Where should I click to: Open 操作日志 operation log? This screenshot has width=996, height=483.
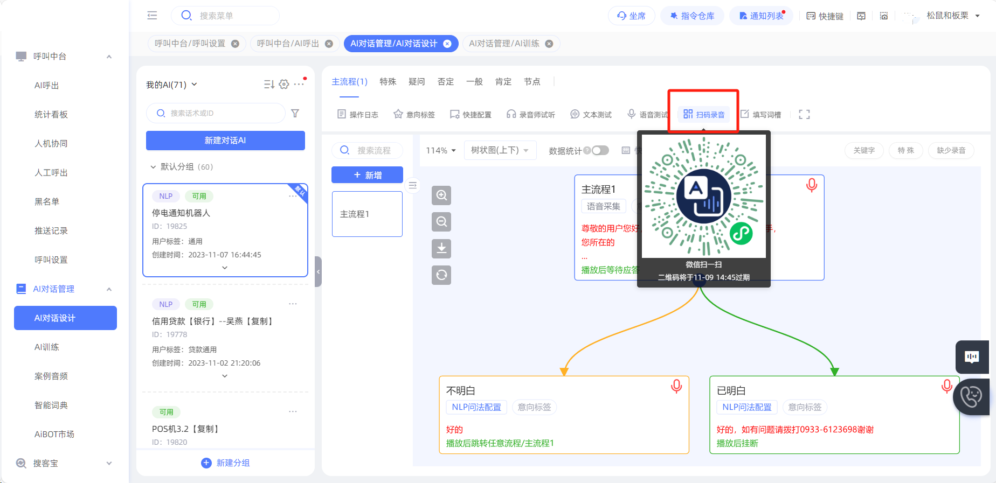tap(358, 115)
